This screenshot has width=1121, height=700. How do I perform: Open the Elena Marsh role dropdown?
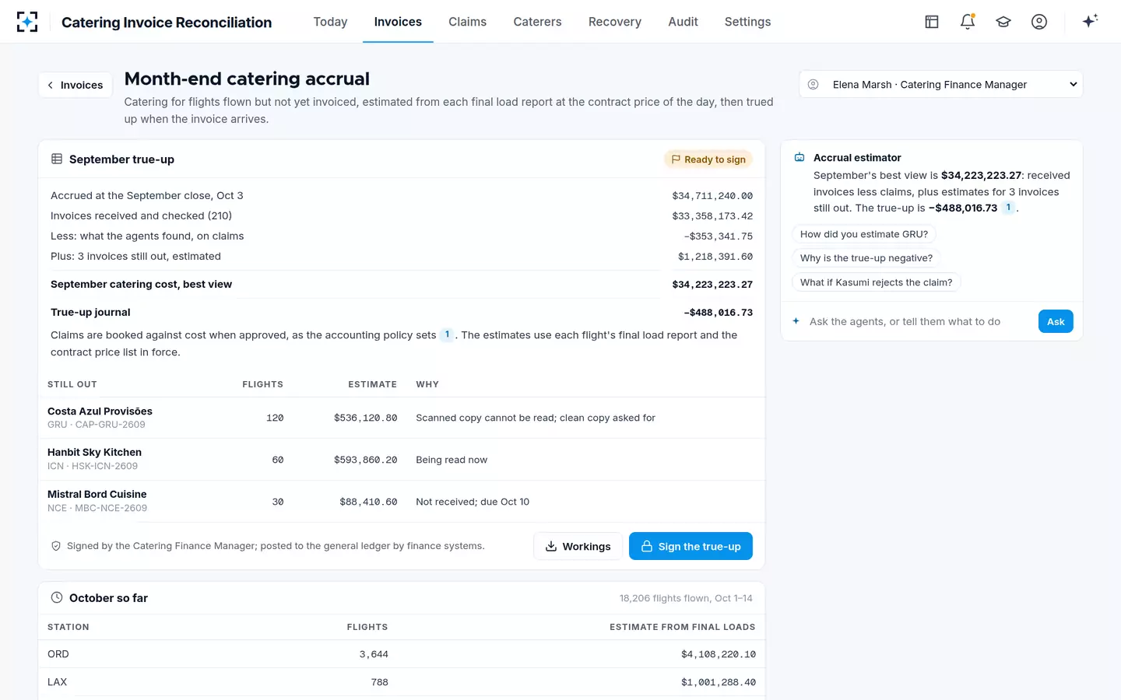tap(940, 84)
